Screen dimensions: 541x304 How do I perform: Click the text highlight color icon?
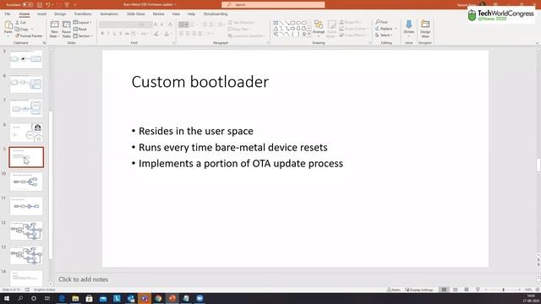(x=156, y=34)
